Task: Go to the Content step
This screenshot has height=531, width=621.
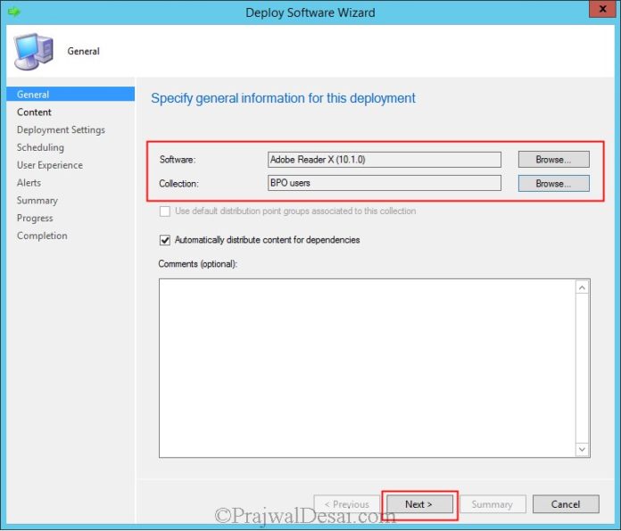Action: coord(34,112)
